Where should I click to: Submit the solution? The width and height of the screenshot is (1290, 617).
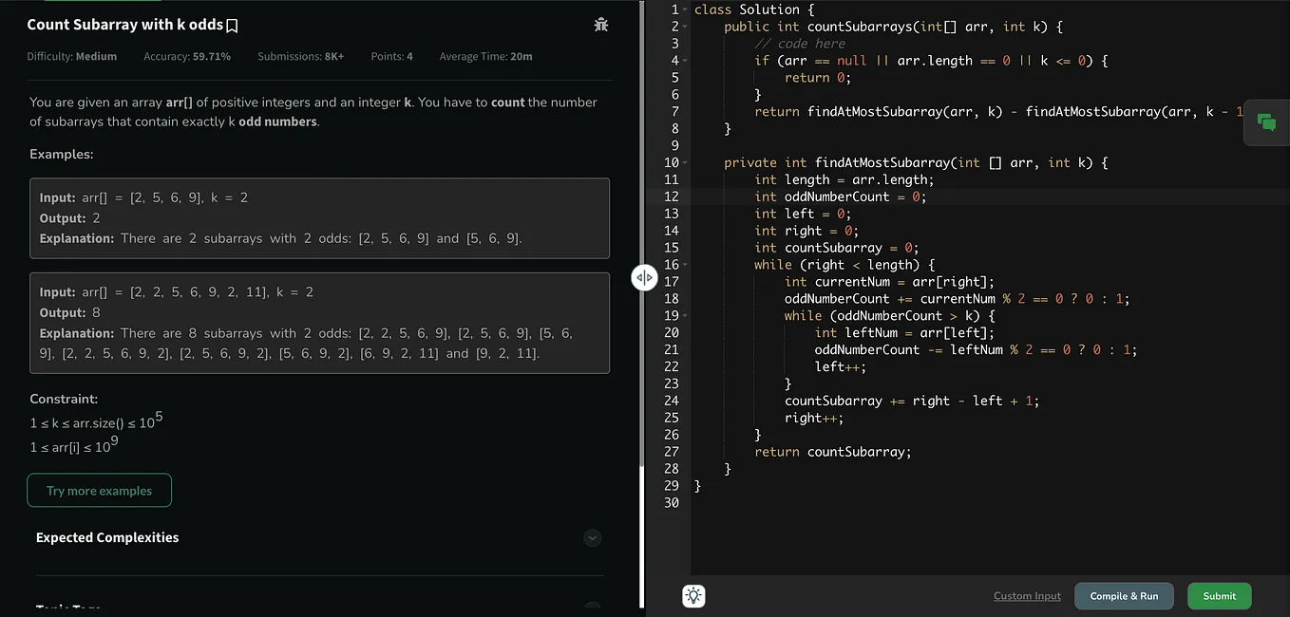coord(1219,596)
